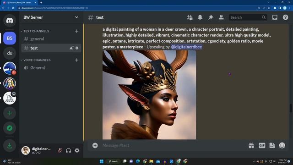This screenshot has height=165, width=293.
Task: Open the blue tree server with notification badge
Action: pyautogui.click(x=10, y=68)
